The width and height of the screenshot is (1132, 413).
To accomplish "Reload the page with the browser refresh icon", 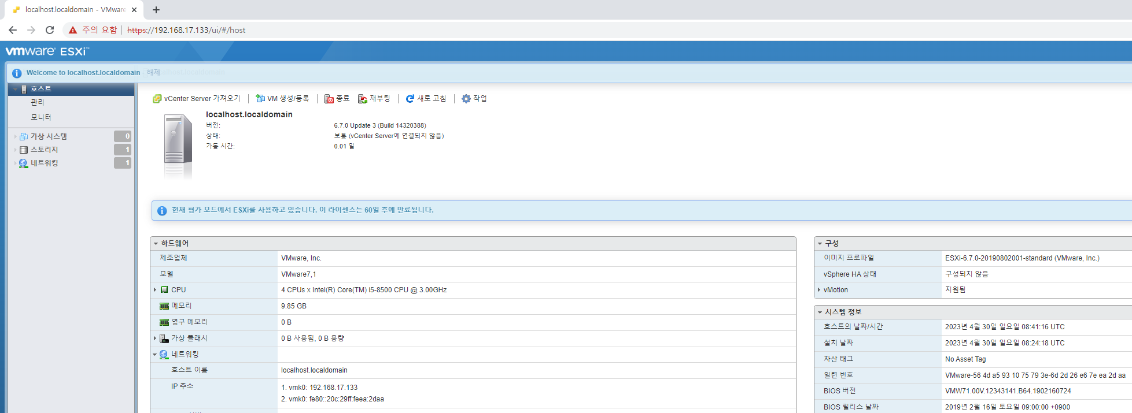I will (x=50, y=30).
